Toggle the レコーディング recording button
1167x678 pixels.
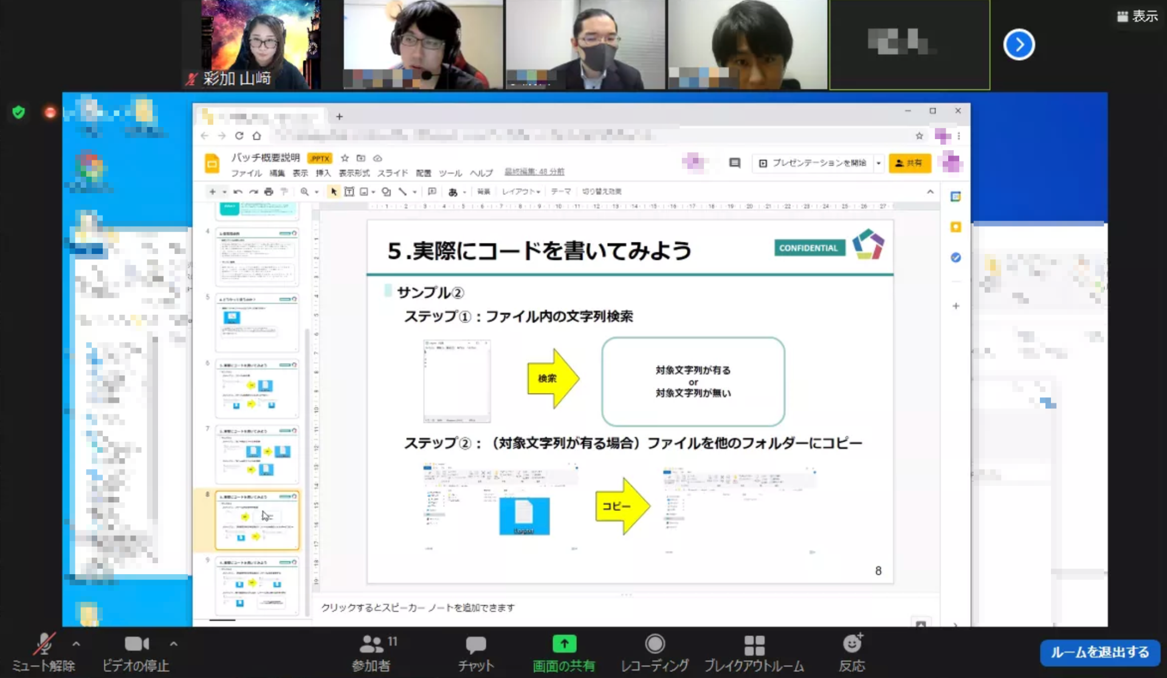pyautogui.click(x=655, y=652)
